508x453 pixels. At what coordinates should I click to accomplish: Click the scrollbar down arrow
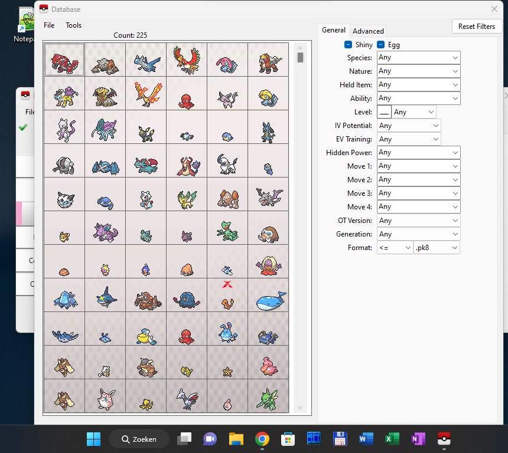point(300,408)
